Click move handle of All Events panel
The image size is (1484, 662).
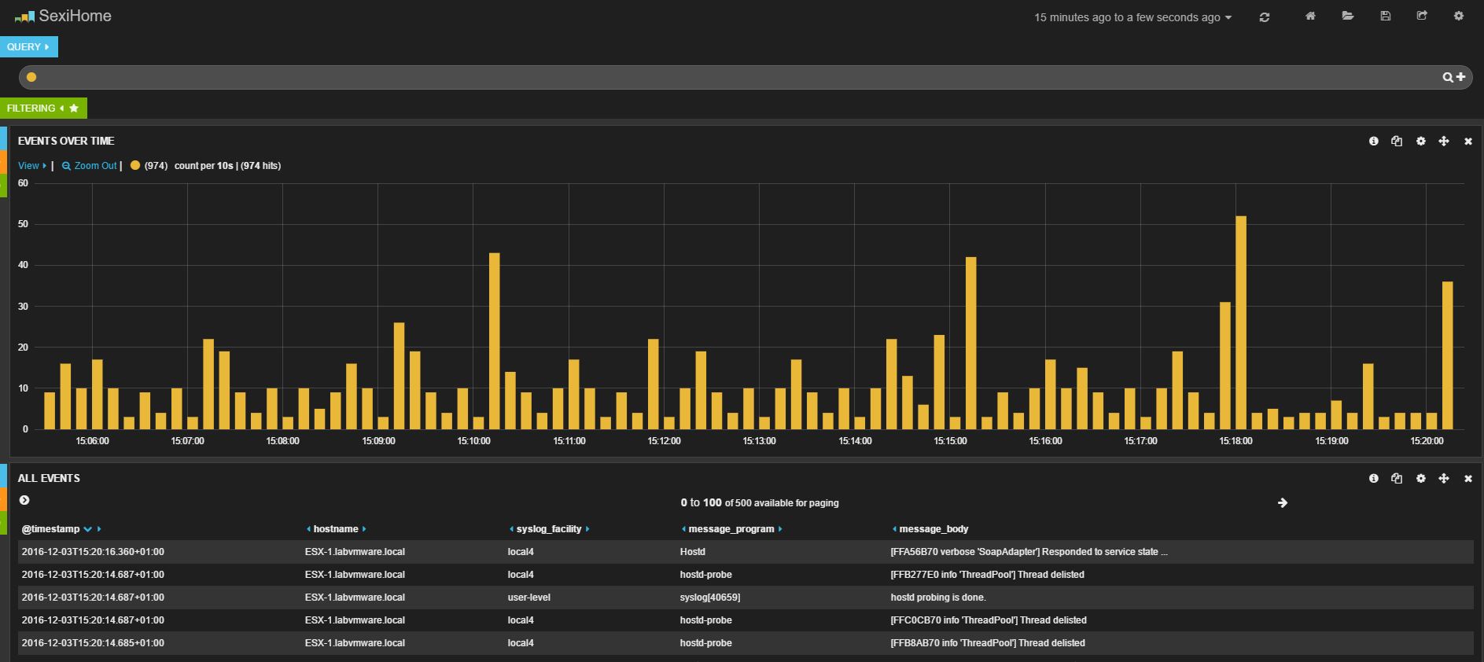[x=1444, y=478]
